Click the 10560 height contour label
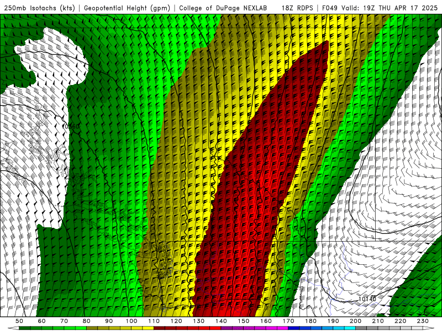 71,127
